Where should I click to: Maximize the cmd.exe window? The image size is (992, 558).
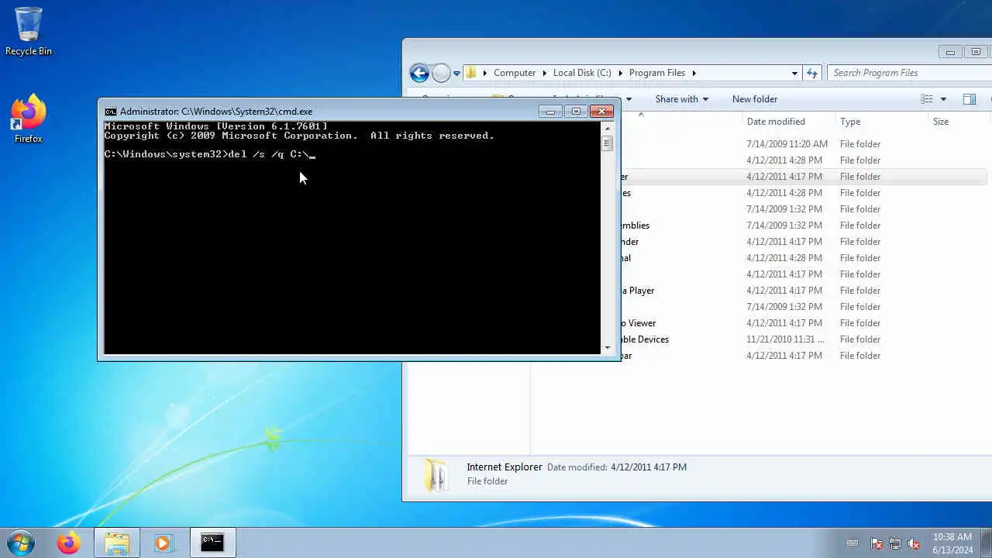pyautogui.click(x=576, y=112)
